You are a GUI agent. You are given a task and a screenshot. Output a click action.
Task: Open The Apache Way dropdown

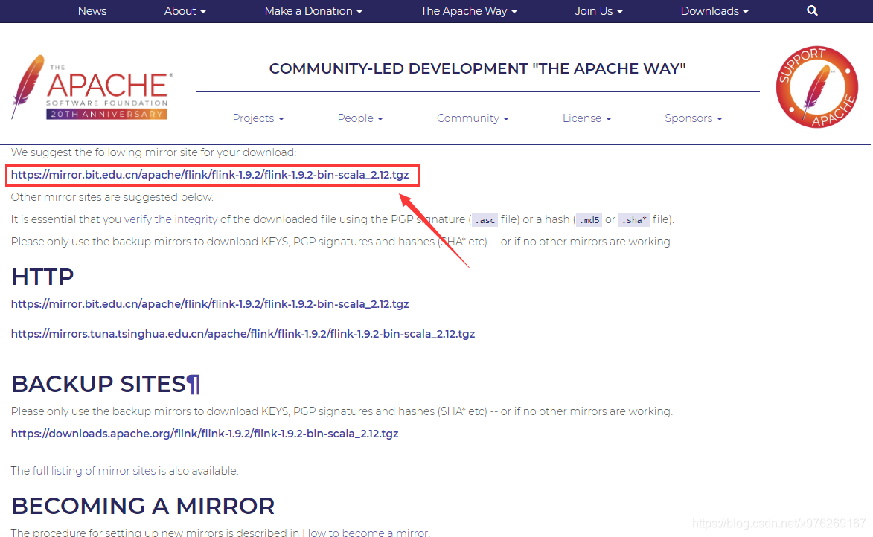pyautogui.click(x=469, y=11)
